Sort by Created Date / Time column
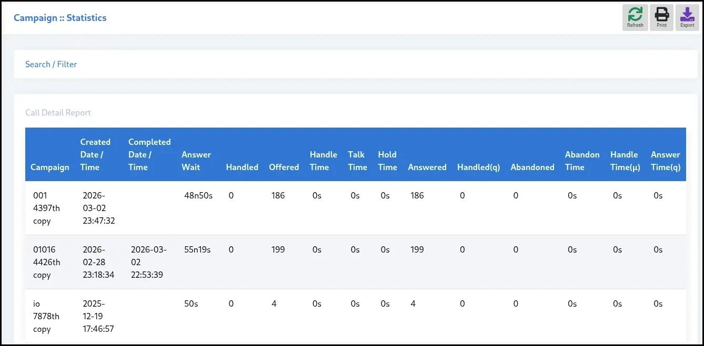 click(95, 154)
